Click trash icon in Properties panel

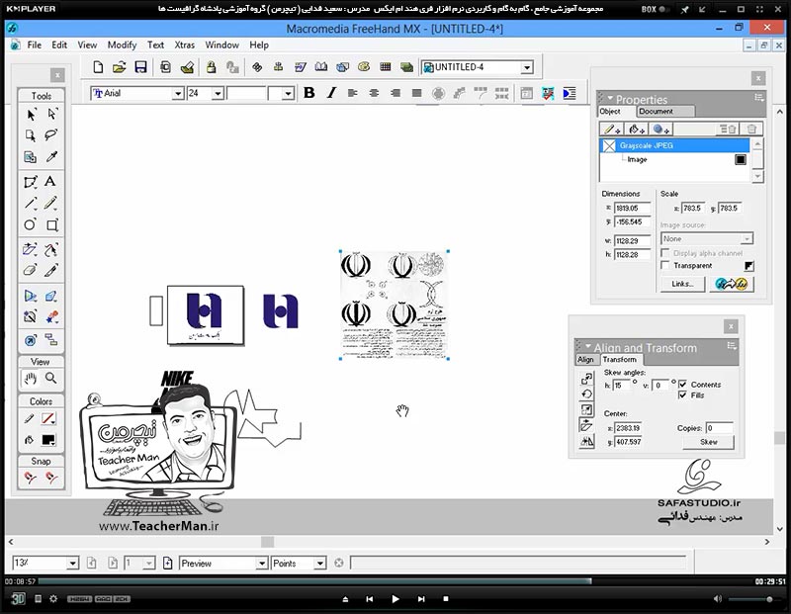pos(751,130)
